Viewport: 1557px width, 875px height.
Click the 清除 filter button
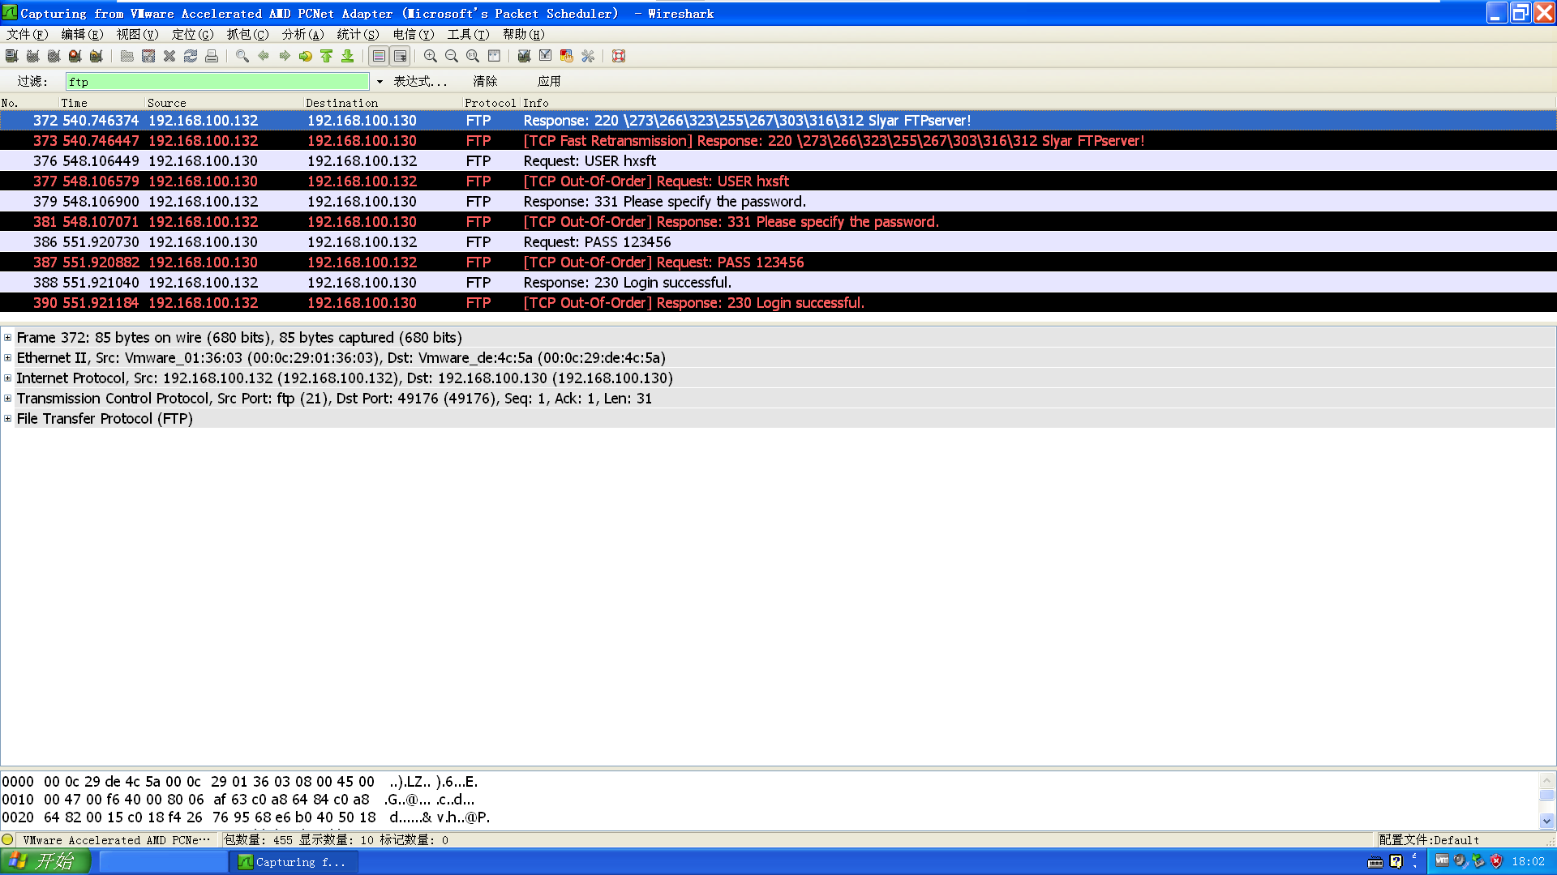pos(485,81)
